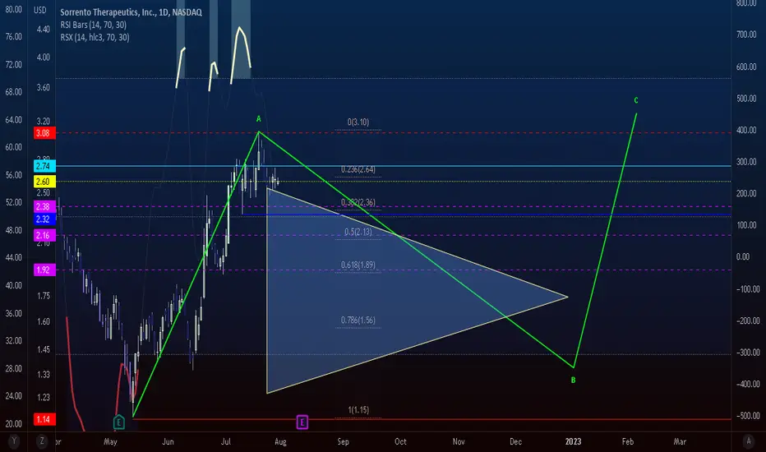Click the Dec label on the time axis
The width and height of the screenshot is (766, 452).
point(515,442)
